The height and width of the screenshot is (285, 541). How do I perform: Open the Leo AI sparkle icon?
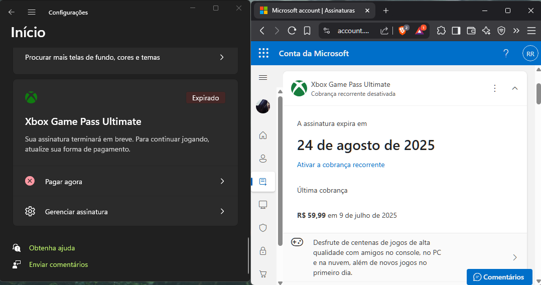486,31
